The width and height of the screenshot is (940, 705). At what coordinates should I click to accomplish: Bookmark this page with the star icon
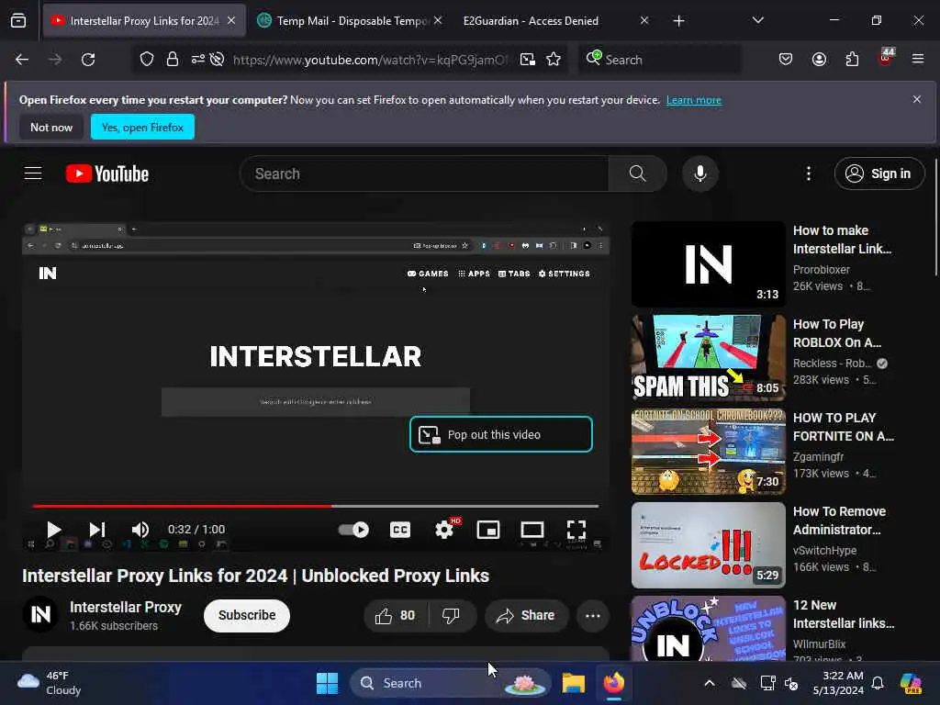click(x=554, y=60)
